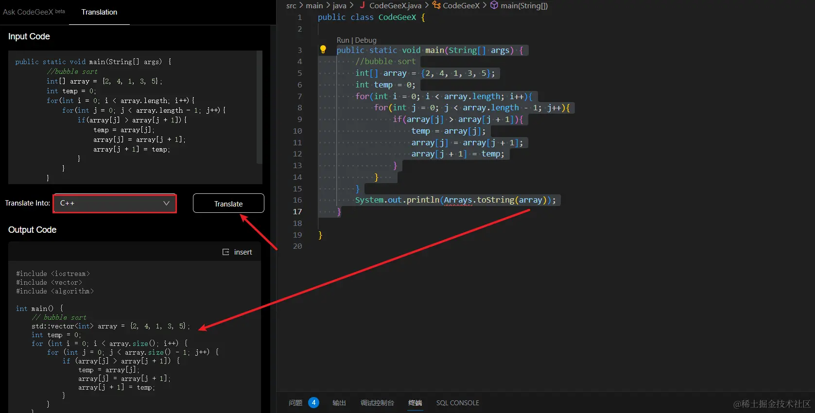Click 'temp = array[j];' on editor line 10
Screen dimensions: 815x413
click(x=448, y=131)
